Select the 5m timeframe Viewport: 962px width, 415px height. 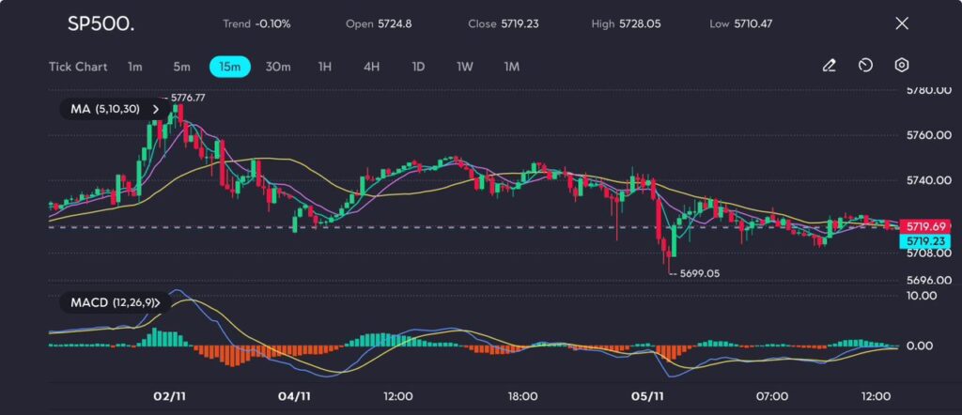181,67
